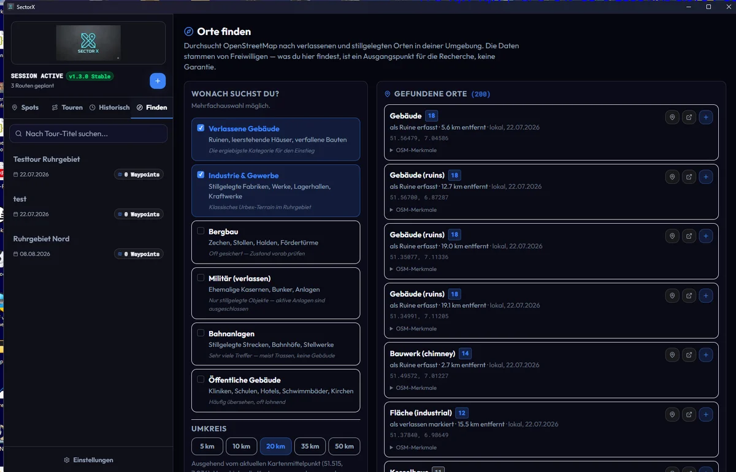The width and height of the screenshot is (736, 472).
Task: Enable the Öffentliche Gebäude checkbox
Action: pyautogui.click(x=201, y=379)
